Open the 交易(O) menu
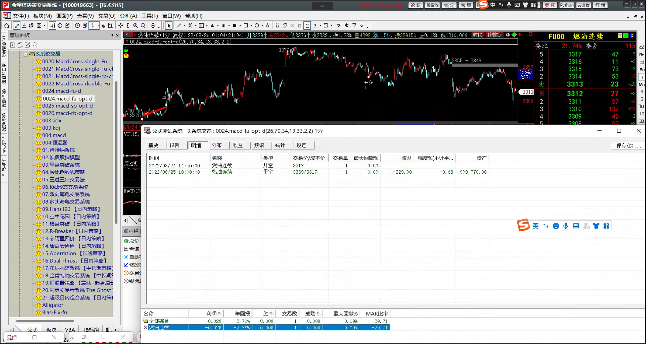The width and height of the screenshot is (646, 344). pos(107,16)
